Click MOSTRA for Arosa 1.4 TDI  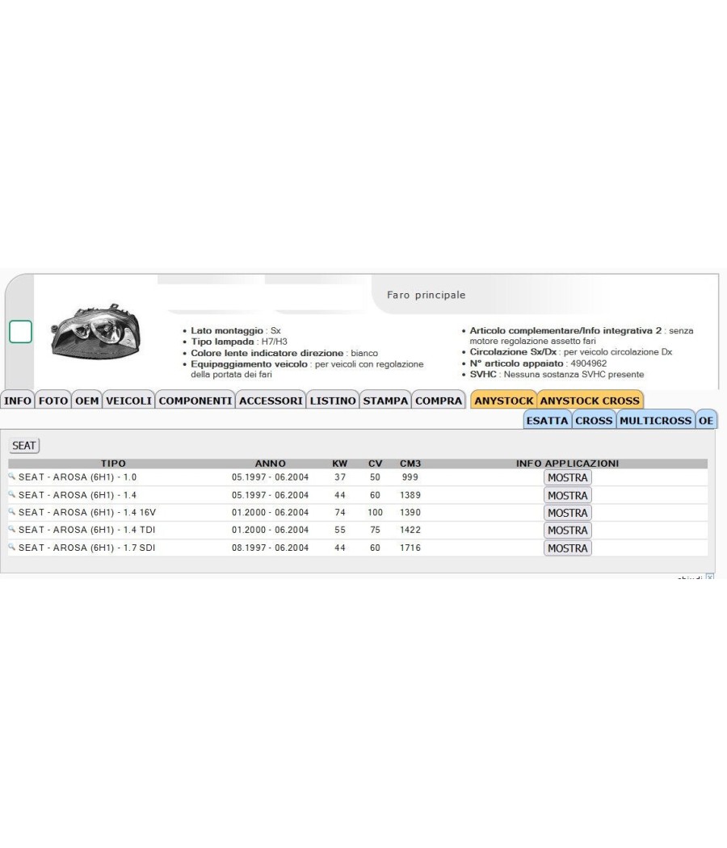pos(567,530)
